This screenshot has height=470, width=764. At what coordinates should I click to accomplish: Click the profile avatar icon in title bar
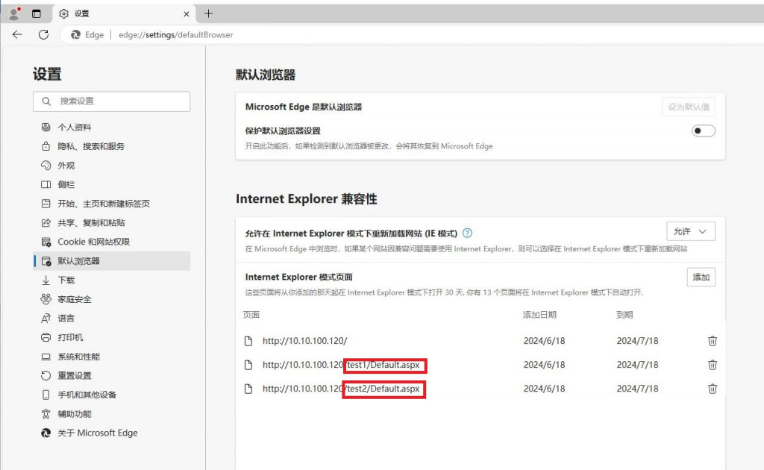[15, 13]
